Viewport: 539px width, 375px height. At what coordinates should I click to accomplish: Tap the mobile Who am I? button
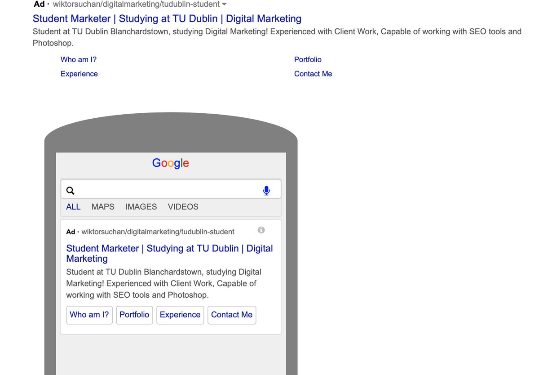tap(89, 315)
